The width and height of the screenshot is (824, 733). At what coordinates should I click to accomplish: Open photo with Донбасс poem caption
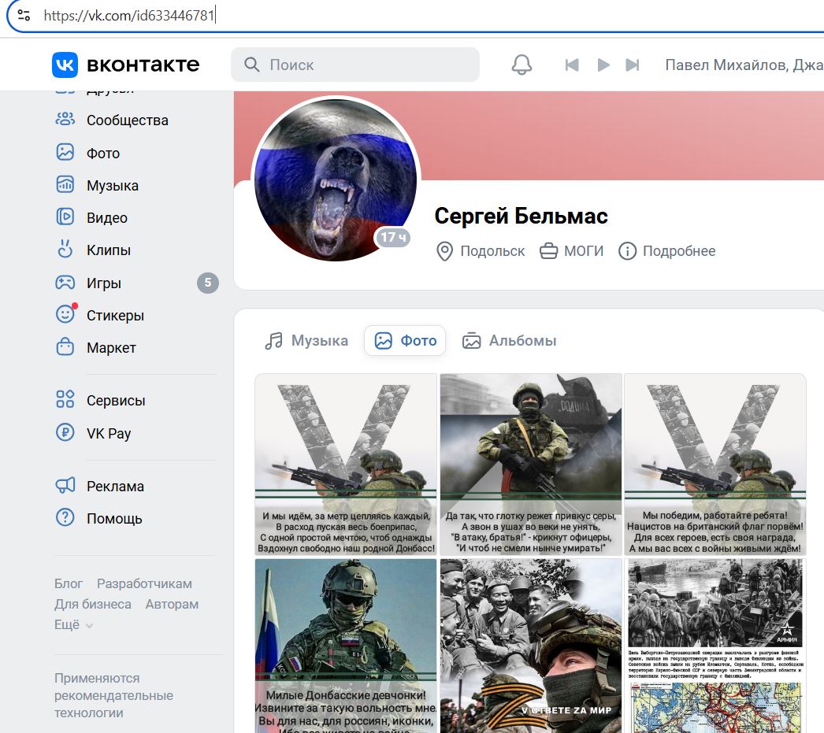point(346,465)
